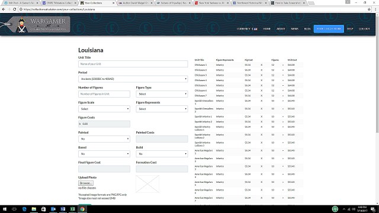
Task: Open the Based dropdown set to No
Action: tap(104, 154)
